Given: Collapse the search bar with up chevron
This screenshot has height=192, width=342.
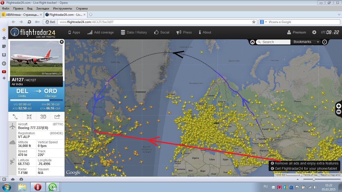Looking at the screenshot, I should 252,42.
